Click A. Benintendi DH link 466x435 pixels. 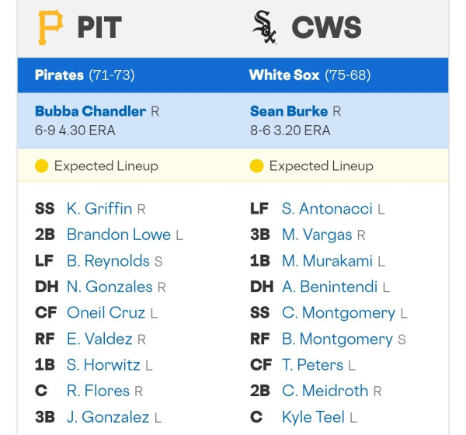pyautogui.click(x=330, y=287)
